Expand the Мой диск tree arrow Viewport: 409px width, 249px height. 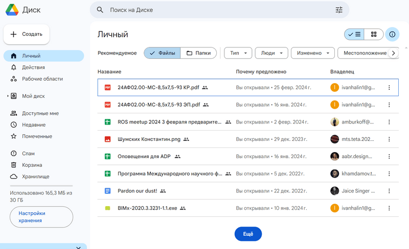(x=7, y=96)
